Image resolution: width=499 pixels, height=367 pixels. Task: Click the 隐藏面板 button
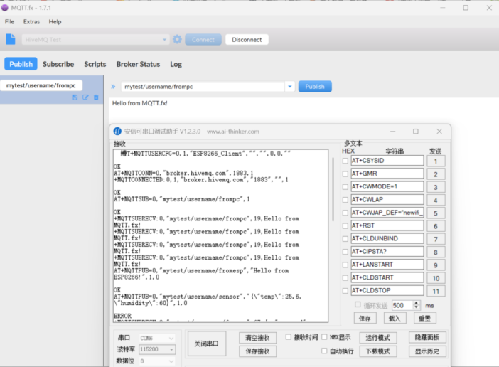tap(427, 337)
